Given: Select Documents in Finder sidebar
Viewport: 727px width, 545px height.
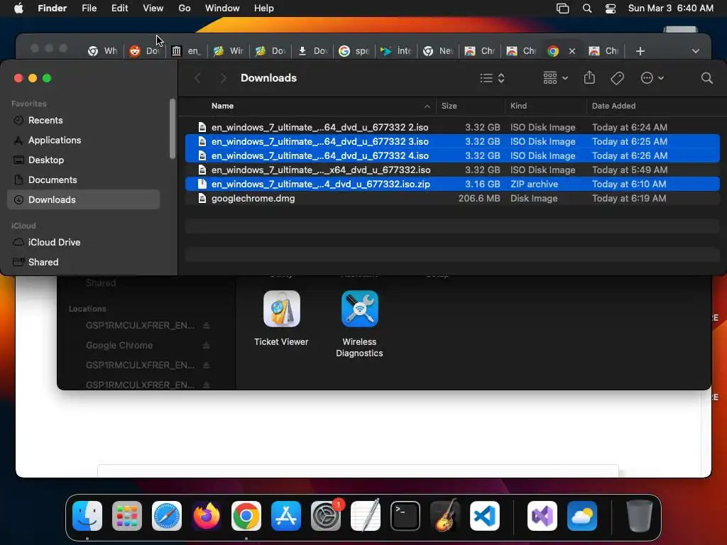Looking at the screenshot, I should (84, 180).
